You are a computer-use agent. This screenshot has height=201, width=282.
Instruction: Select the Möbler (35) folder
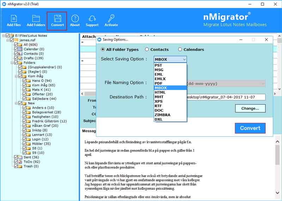[x=41, y=144]
